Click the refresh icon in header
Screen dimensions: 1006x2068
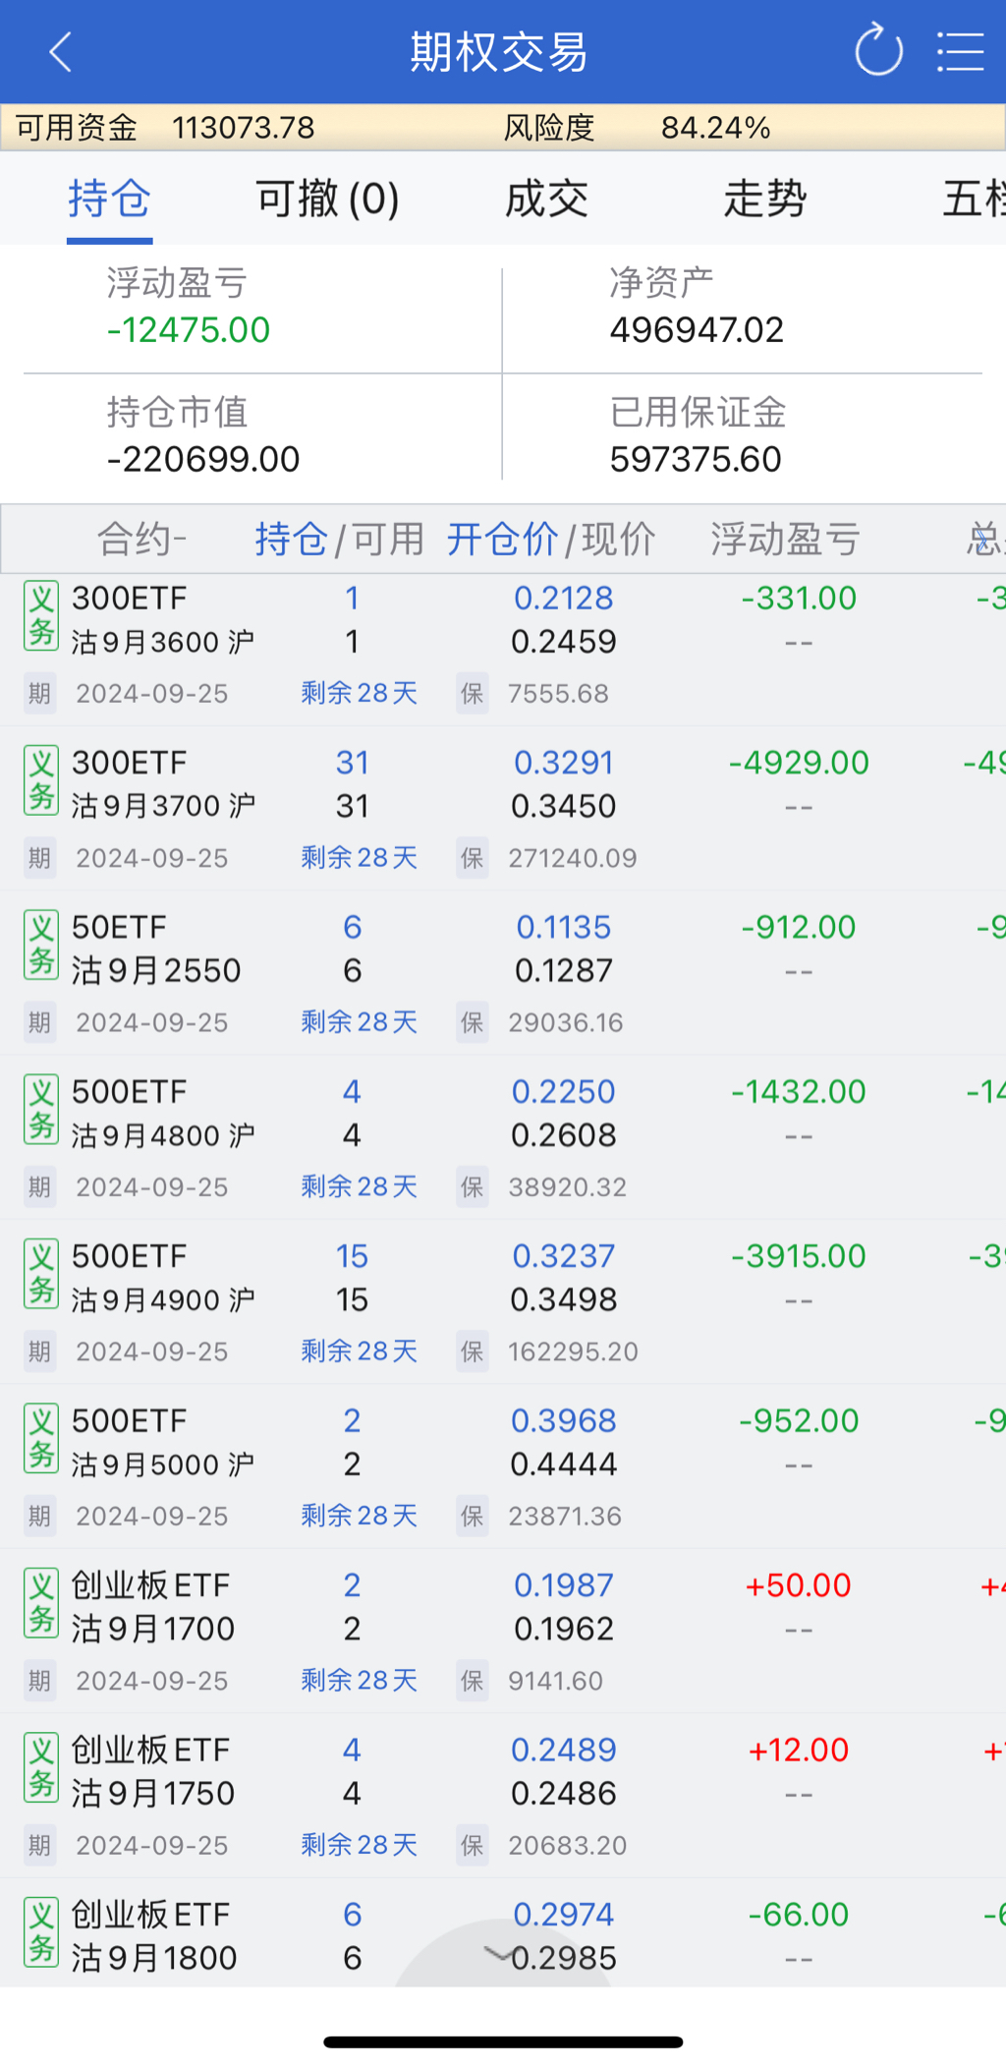pos(878,51)
